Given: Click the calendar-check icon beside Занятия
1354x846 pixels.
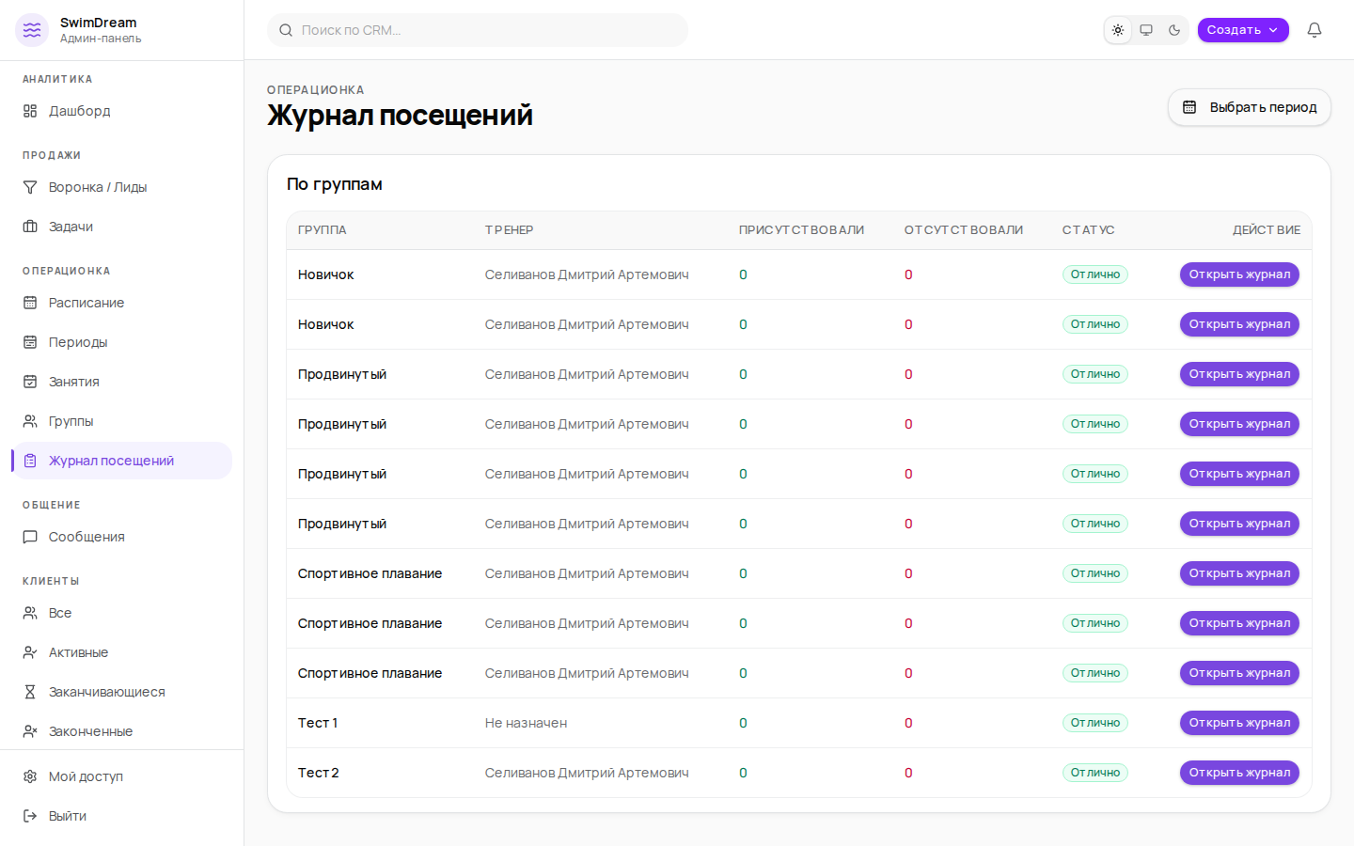Looking at the screenshot, I should [x=30, y=382].
